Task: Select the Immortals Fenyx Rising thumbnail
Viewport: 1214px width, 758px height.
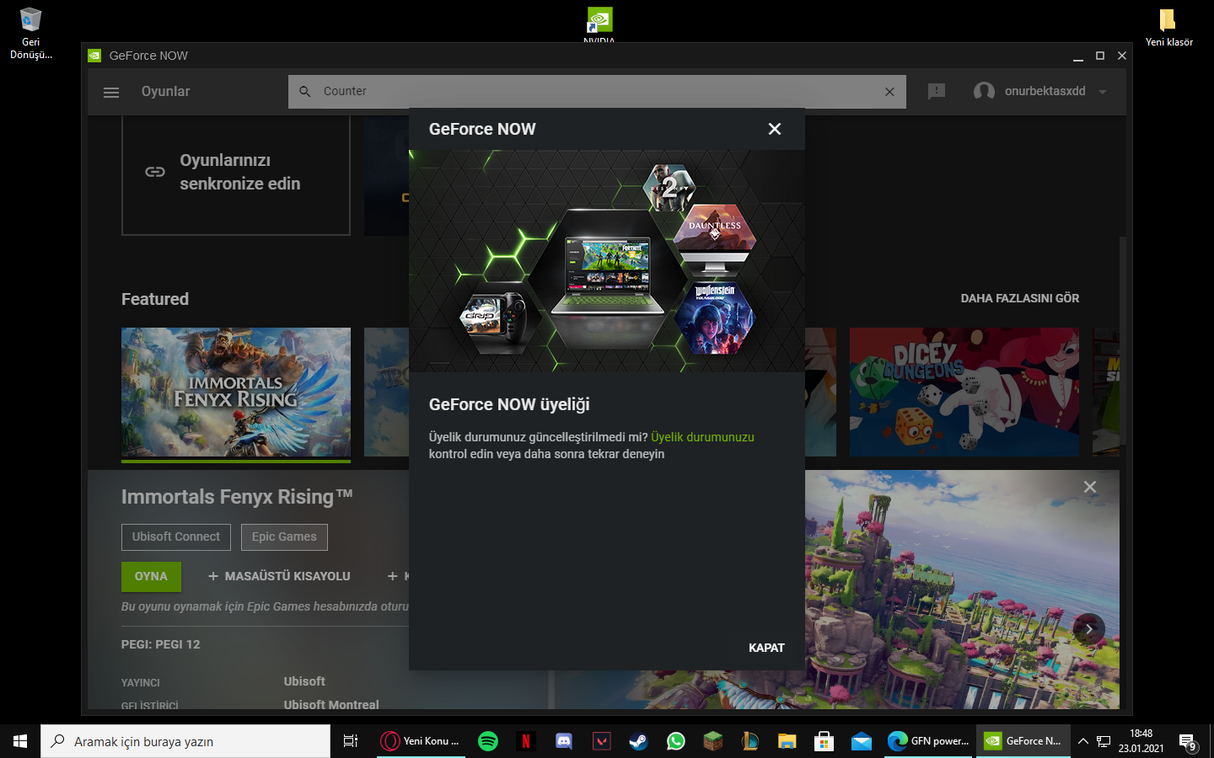Action: [x=236, y=392]
